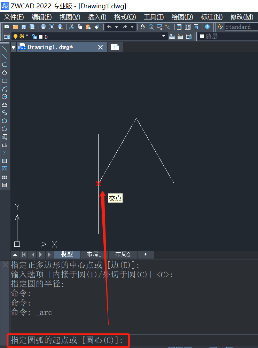The image size is (258, 348).
Task: Select the Region tool
Action: 5,169
